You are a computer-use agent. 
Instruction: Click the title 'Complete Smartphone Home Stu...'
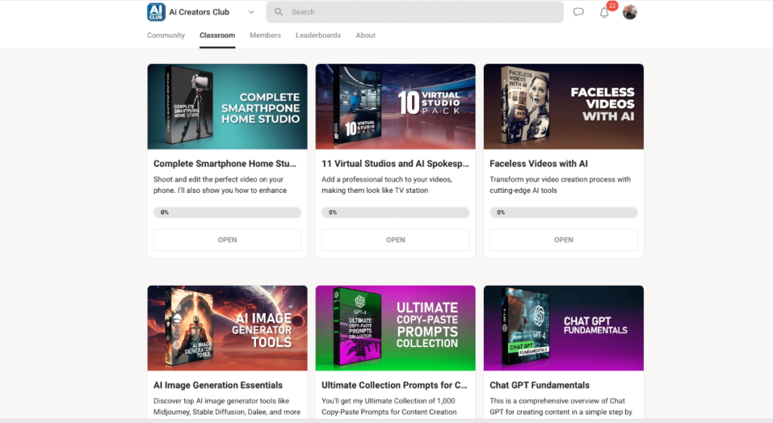[225, 164]
